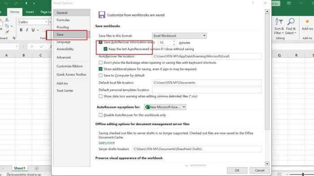Open Sort & Filter in the ribbon
This screenshot has width=314, height=176.
[279, 26]
